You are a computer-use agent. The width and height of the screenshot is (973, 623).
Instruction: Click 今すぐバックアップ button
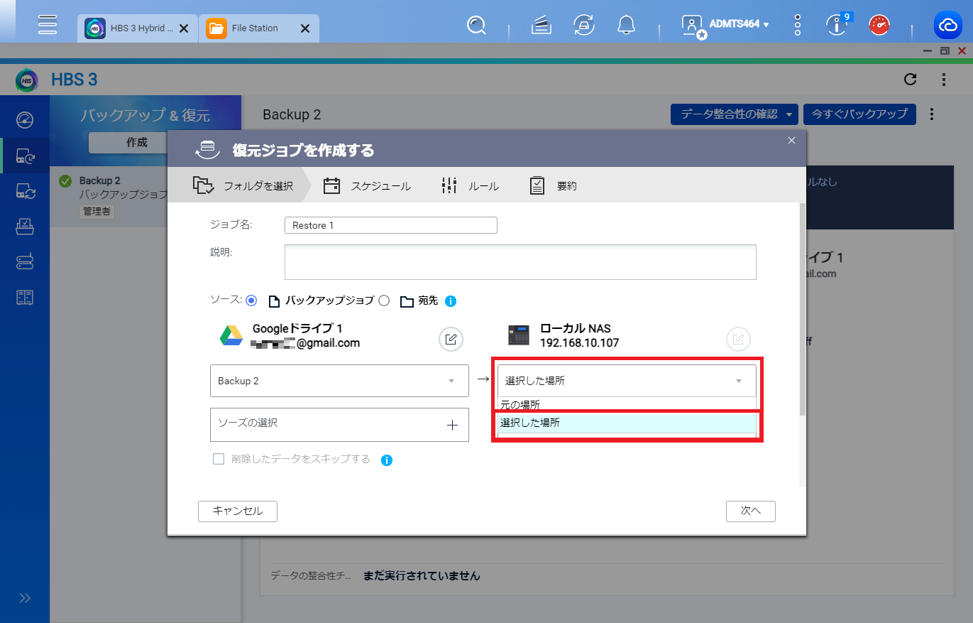(859, 114)
